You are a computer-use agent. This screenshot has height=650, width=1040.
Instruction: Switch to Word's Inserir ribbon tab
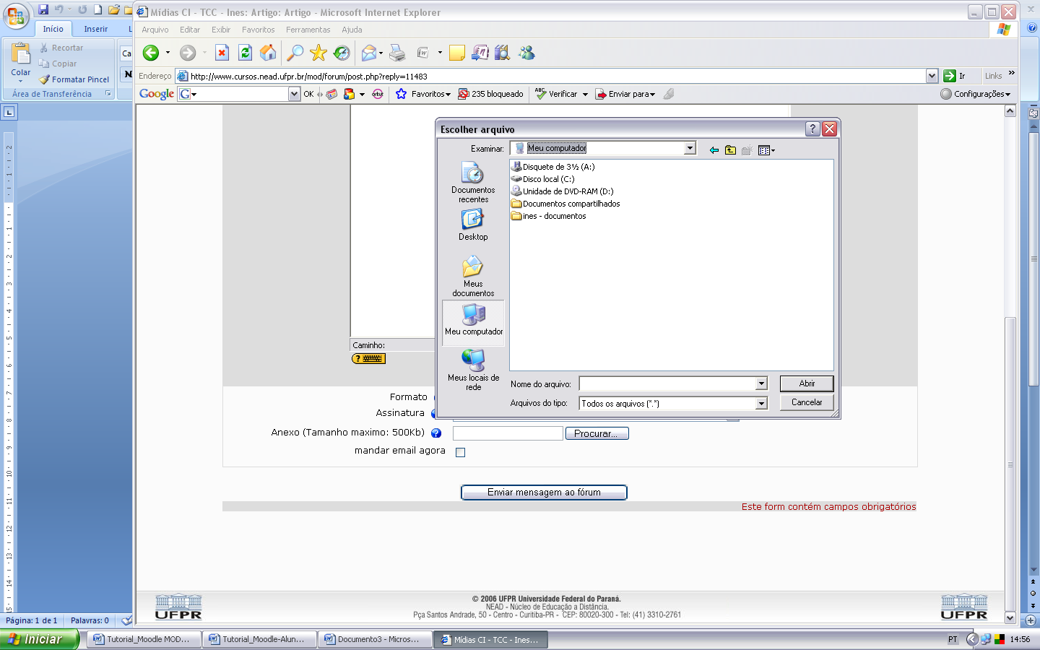coord(95,29)
